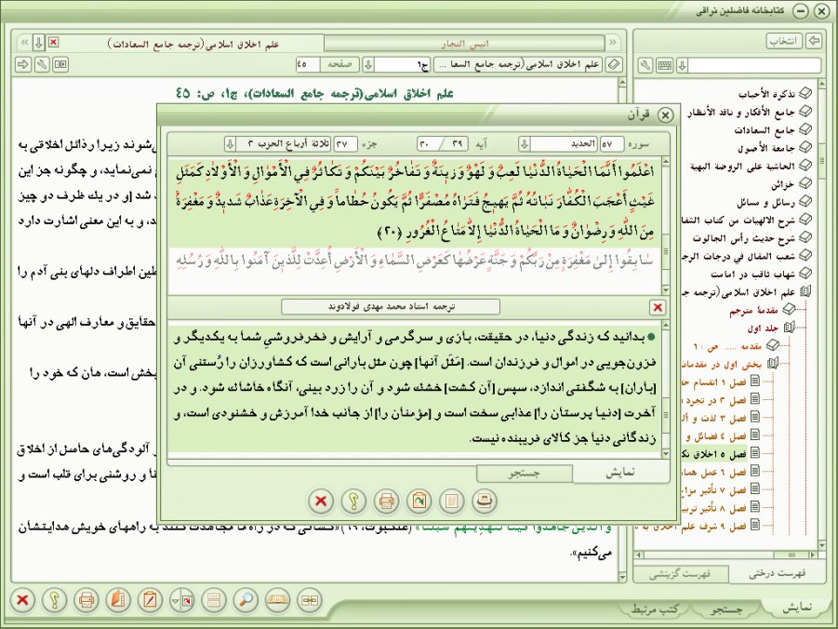Image resolution: width=838 pixels, height=629 pixels.
Task: Open the on-screen keyboard icon in right panel
Action: pyautogui.click(x=664, y=65)
